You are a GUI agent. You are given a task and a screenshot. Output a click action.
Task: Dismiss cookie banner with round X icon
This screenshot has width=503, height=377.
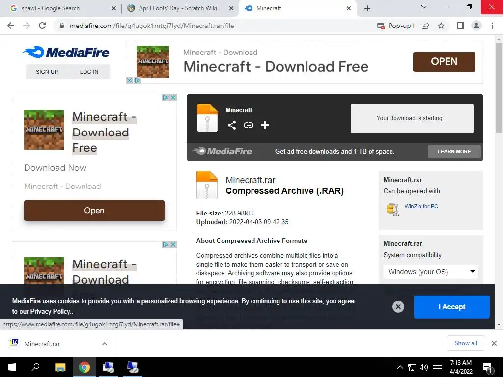tap(398, 307)
